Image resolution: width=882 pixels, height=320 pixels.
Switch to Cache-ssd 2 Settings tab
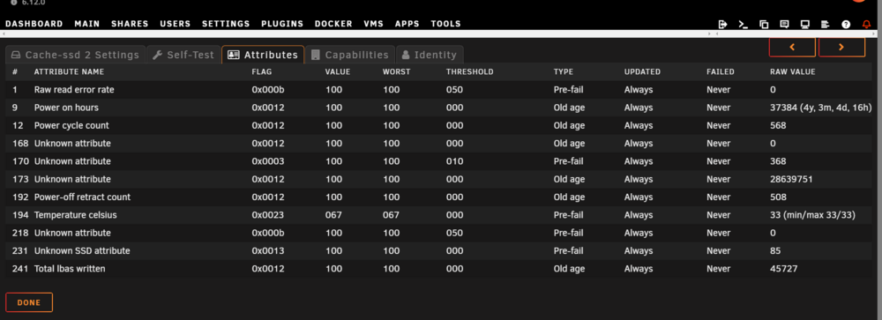[75, 55]
